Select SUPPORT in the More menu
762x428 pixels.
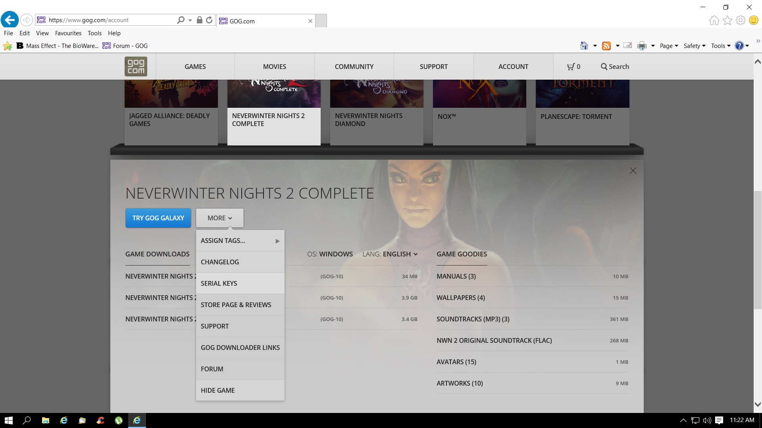(x=240, y=326)
